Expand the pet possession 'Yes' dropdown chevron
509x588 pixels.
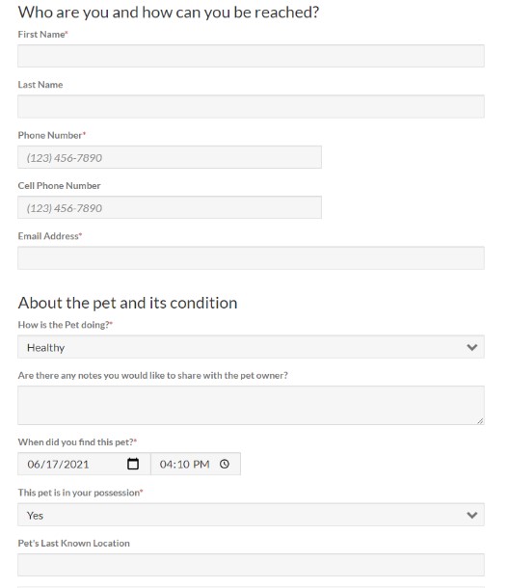click(x=471, y=515)
